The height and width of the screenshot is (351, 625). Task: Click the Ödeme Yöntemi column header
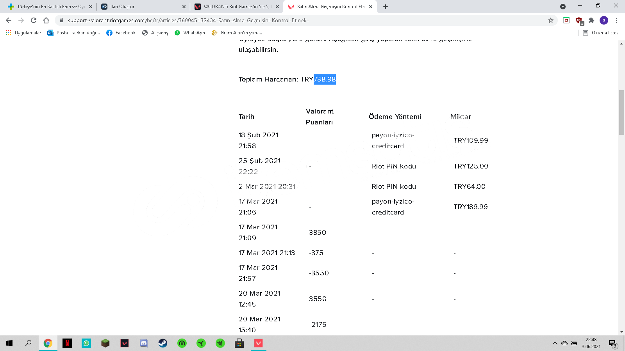[x=395, y=117]
